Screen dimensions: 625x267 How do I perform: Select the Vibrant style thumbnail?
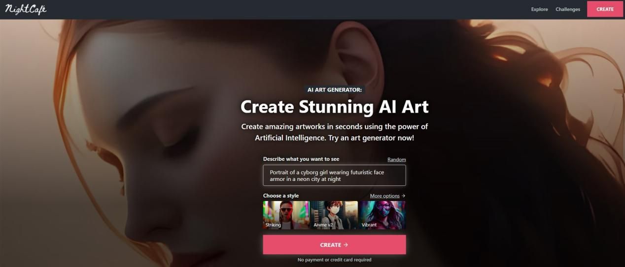click(382, 215)
